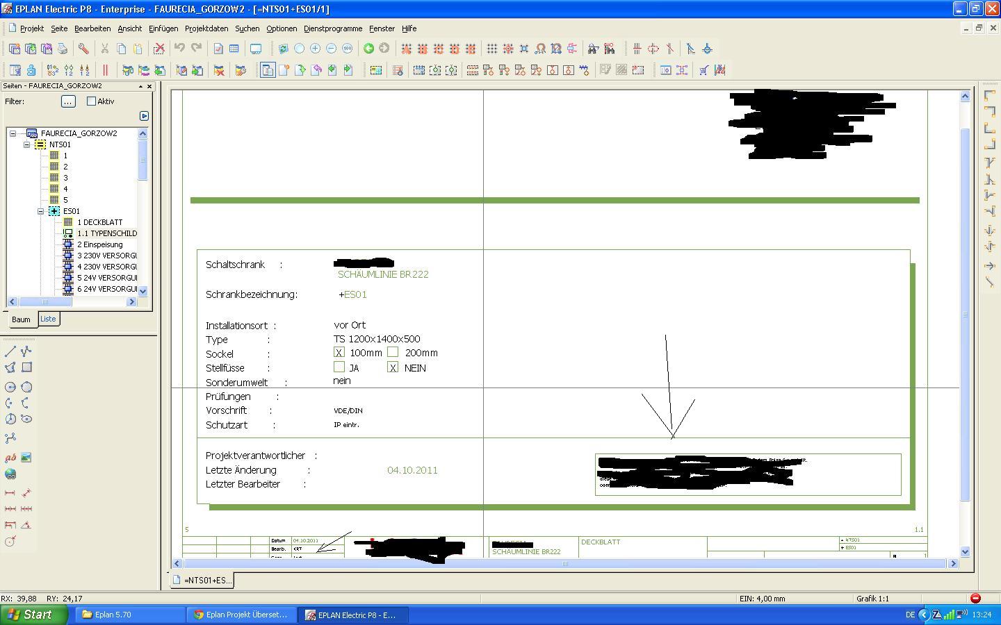The height and width of the screenshot is (625, 1001).
Task: Click the red stop status bar icon
Action: click(975, 598)
